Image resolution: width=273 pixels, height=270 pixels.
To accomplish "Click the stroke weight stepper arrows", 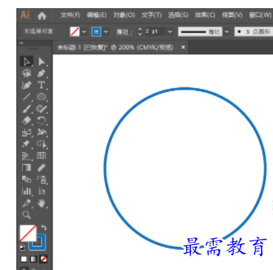I will click(x=140, y=32).
